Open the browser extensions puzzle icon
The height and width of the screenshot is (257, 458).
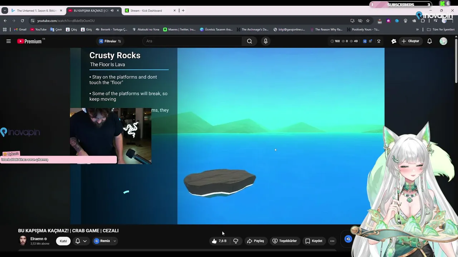pos(423,21)
